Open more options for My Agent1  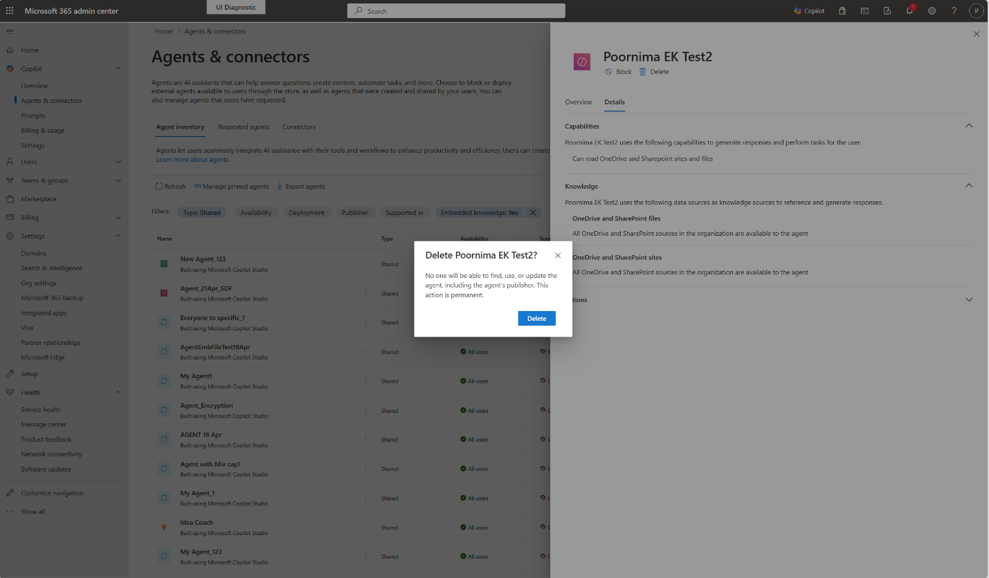(x=366, y=381)
